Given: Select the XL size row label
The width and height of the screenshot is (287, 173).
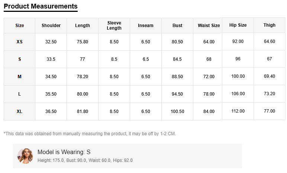Looking at the screenshot, I should click(x=20, y=112).
